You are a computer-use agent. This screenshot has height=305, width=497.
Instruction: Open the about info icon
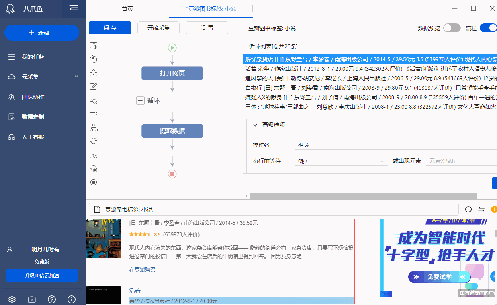point(72,299)
